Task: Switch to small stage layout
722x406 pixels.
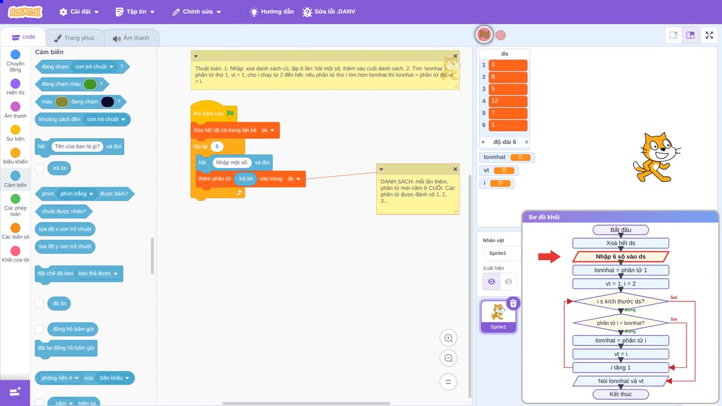Action: point(673,35)
